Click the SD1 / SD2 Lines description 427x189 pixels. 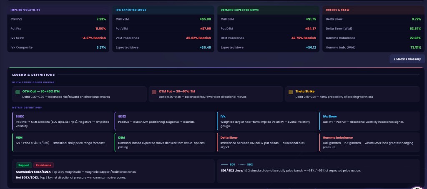[291, 171]
